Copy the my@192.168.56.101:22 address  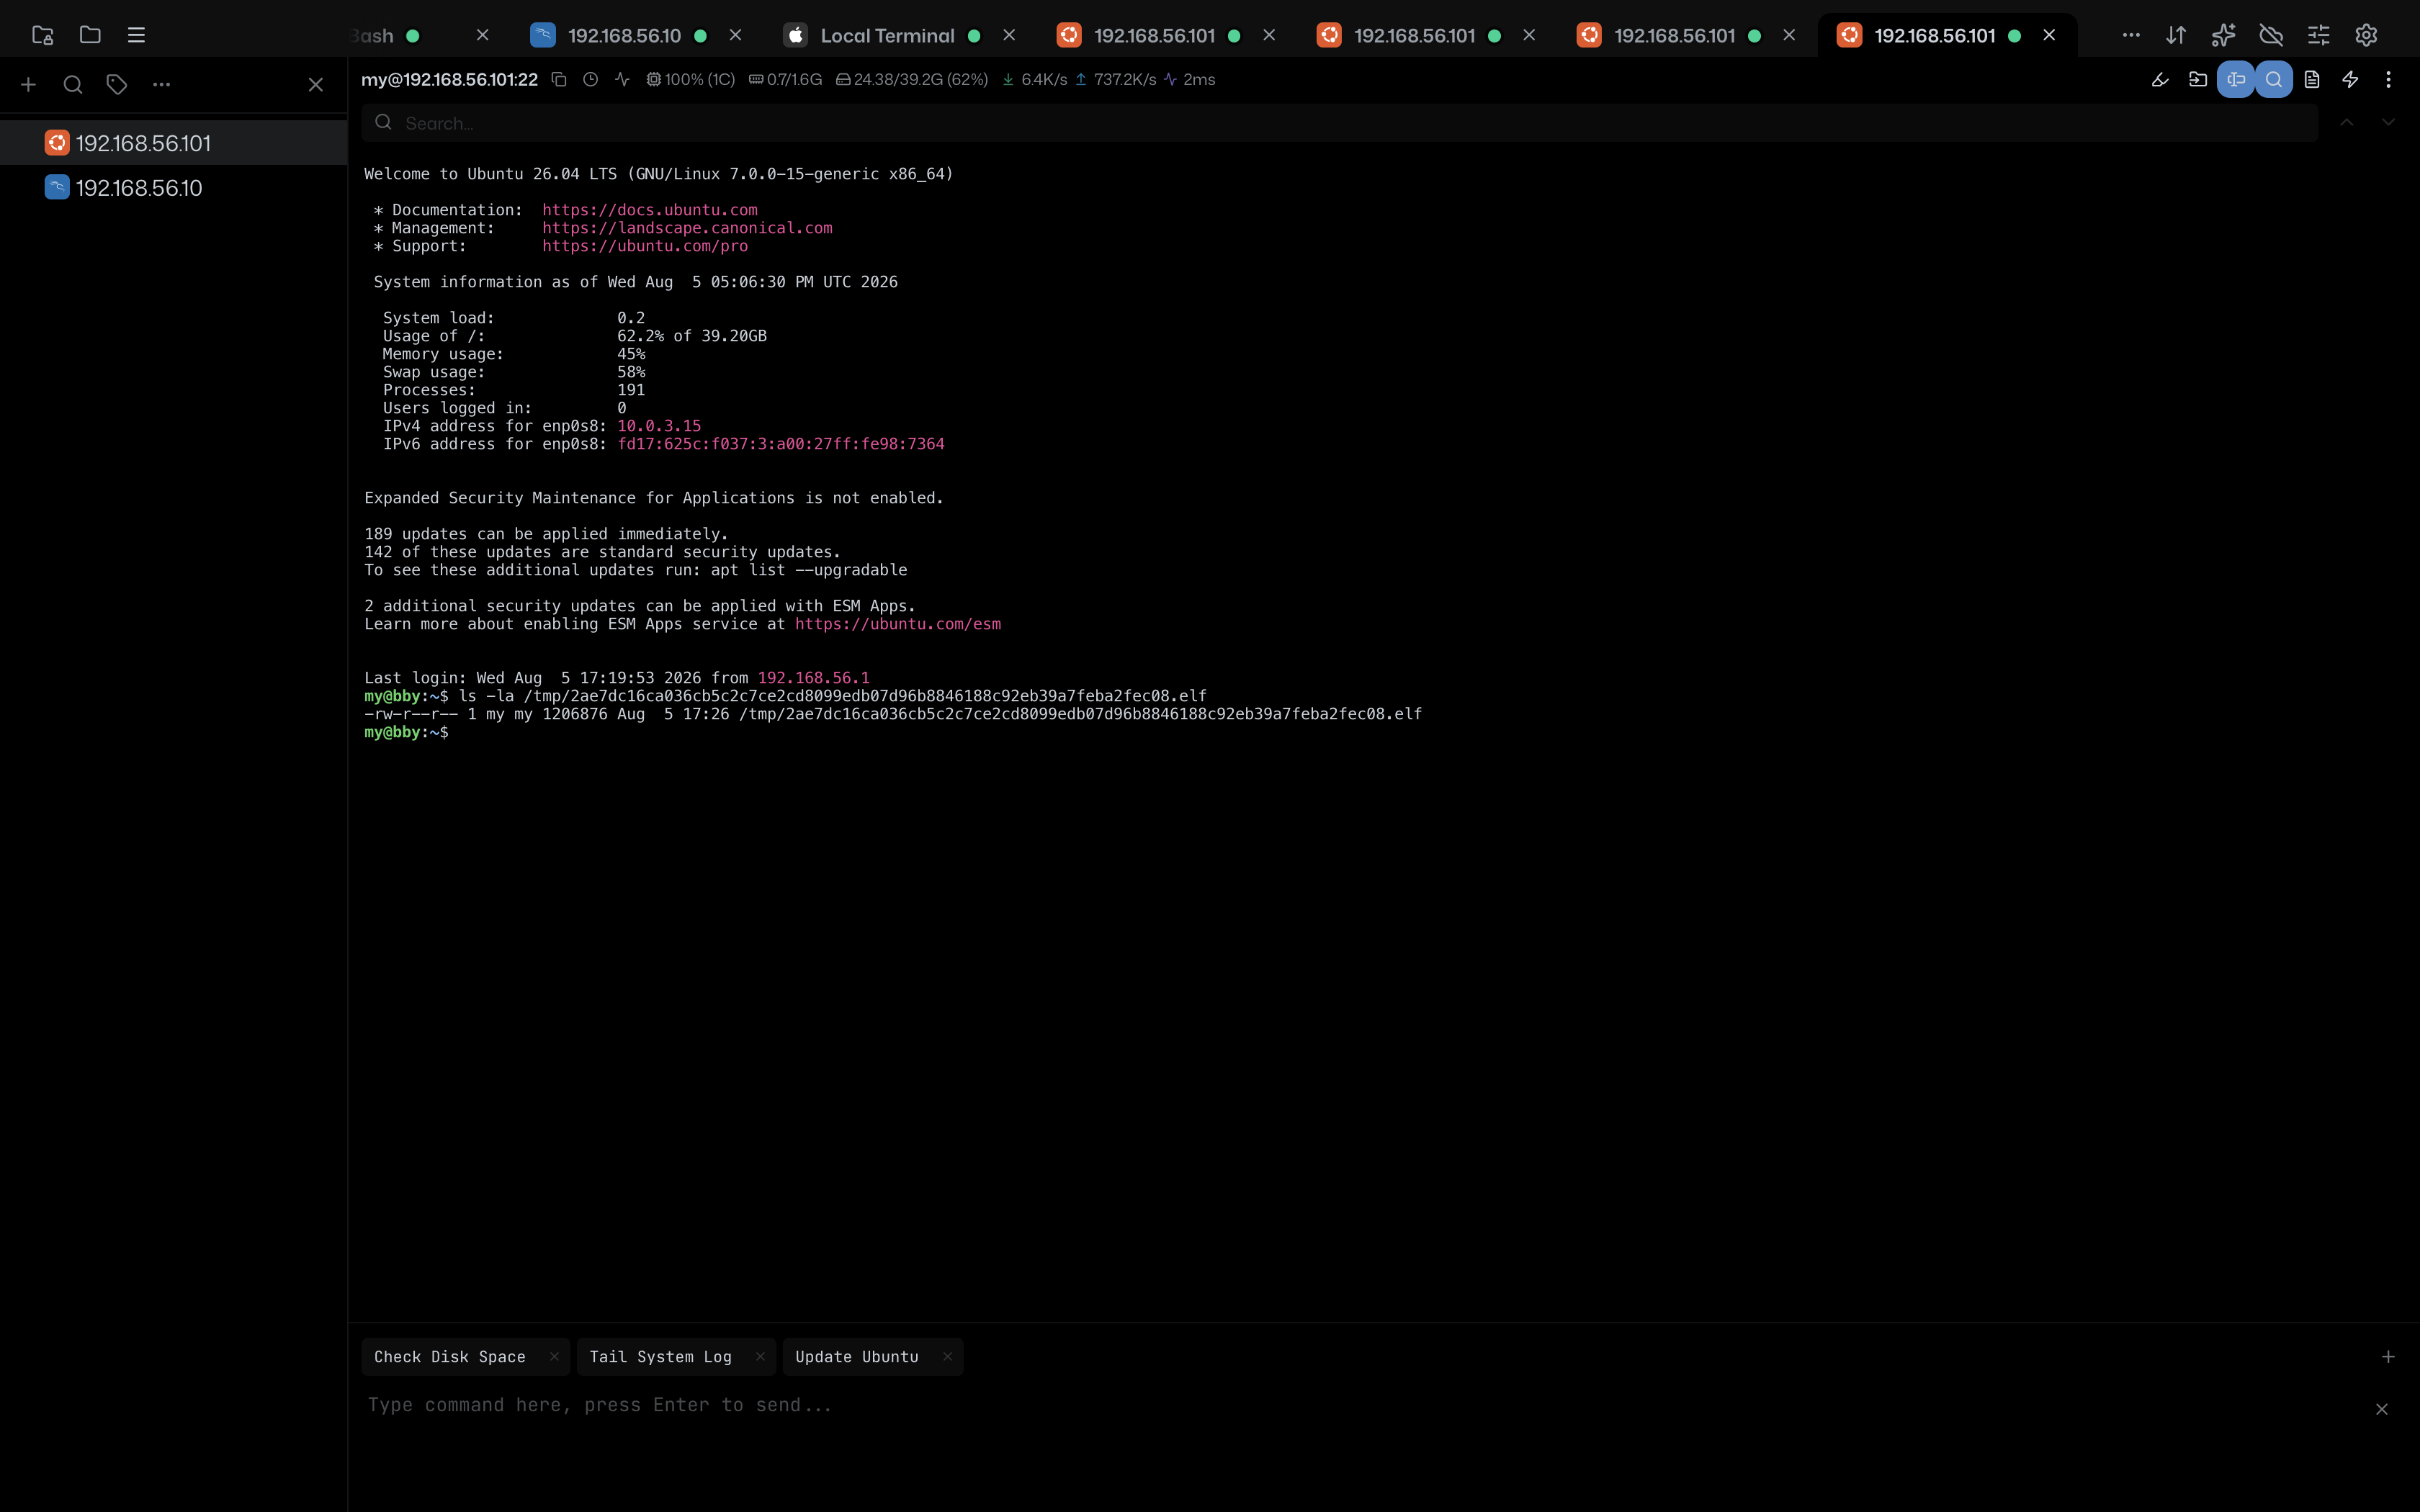[559, 79]
